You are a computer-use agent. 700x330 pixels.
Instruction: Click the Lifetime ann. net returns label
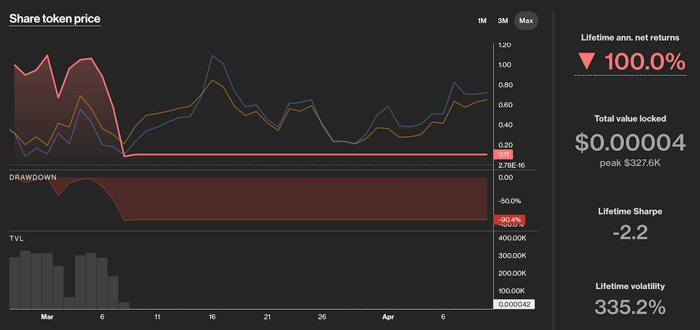[x=630, y=37]
